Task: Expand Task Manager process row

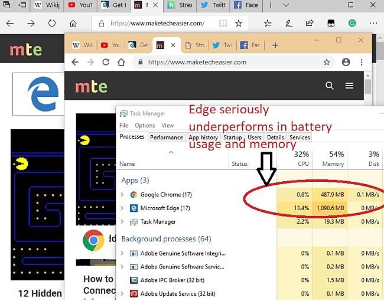Action: [x=122, y=221]
